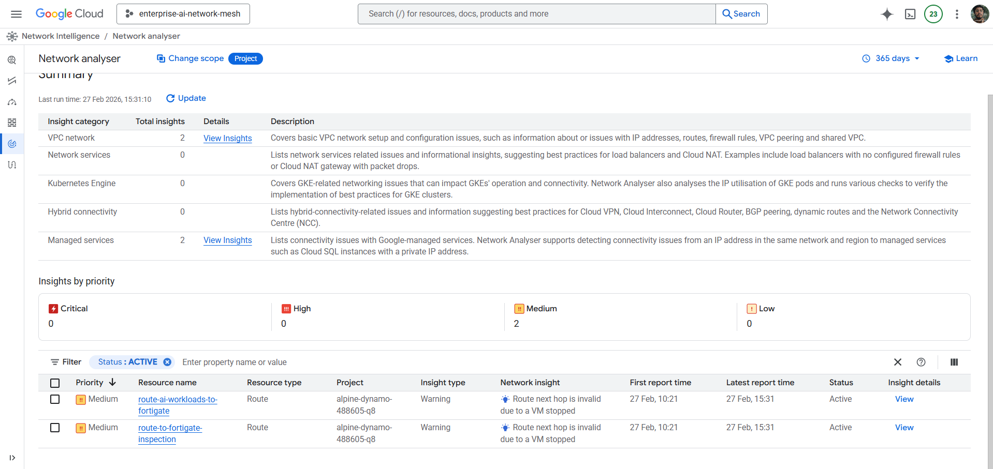993x469 pixels.
Task: Click the Google Cloud logo
Action: (69, 14)
